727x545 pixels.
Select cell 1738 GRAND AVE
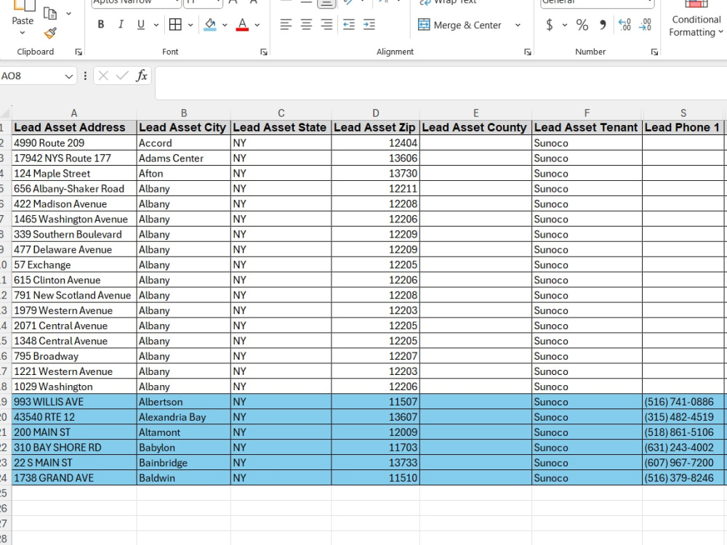coord(74,478)
